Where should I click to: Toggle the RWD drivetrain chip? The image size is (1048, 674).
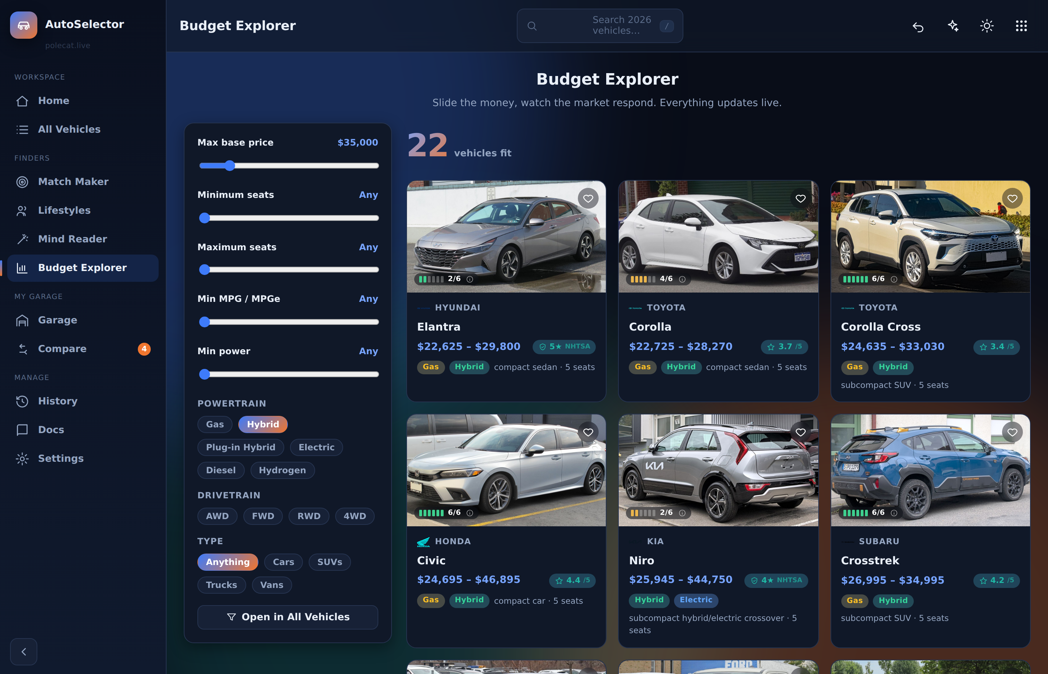click(x=309, y=517)
